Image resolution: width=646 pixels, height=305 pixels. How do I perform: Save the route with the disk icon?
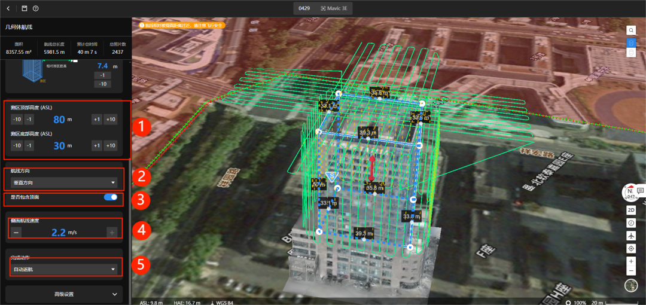(x=25, y=8)
